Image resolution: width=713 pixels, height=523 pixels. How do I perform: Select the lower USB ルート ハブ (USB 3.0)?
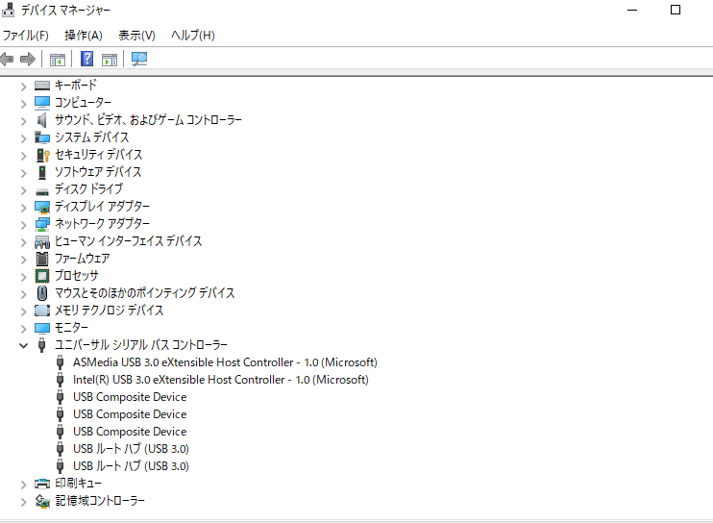point(131,466)
